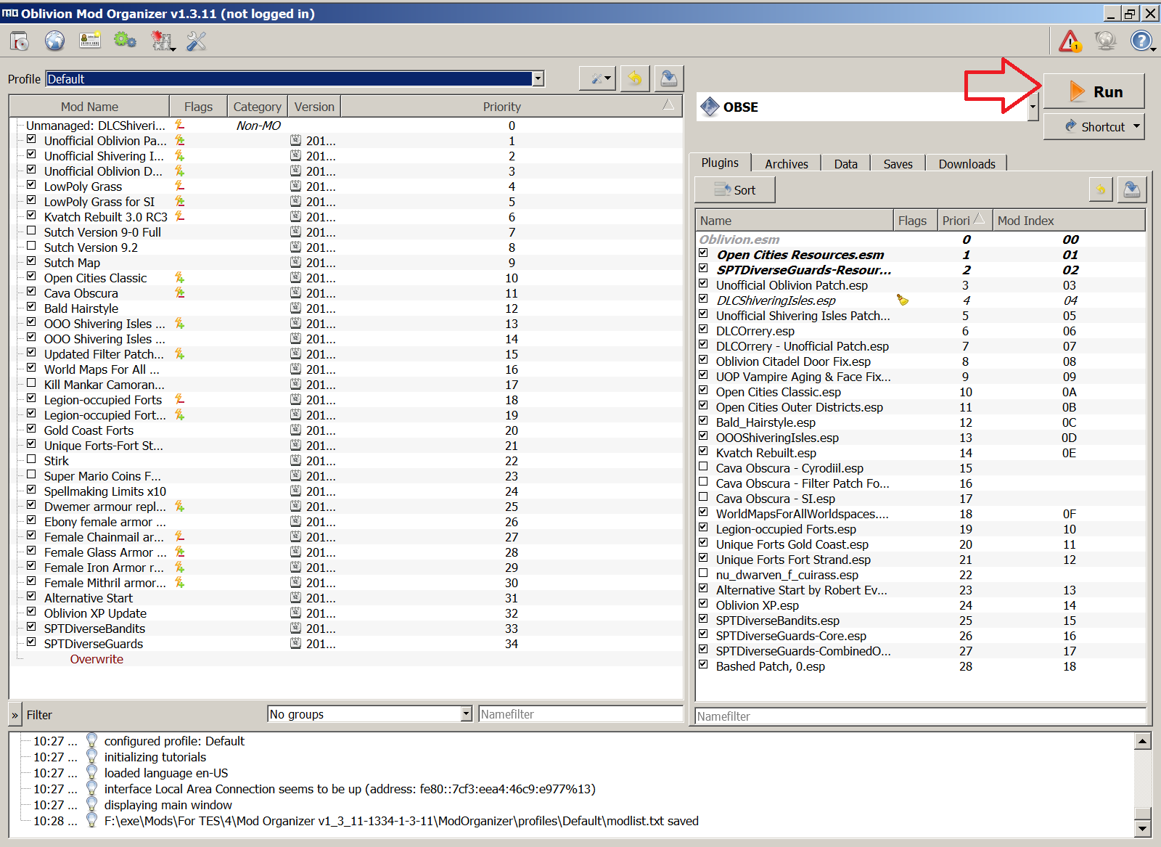1161x847 pixels.
Task: Click the flag icon for Kvatch Rebuilt 3.0 RC3
Action: 179,216
